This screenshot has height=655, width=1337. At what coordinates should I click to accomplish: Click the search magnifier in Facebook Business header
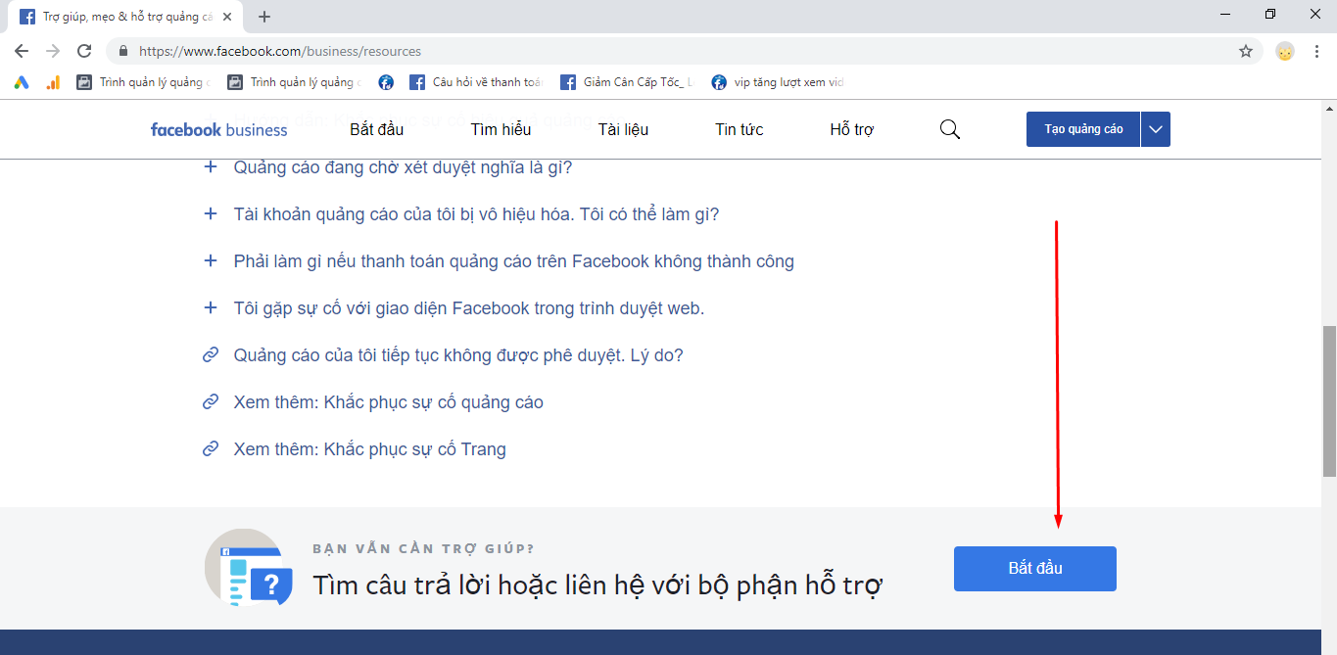949,129
